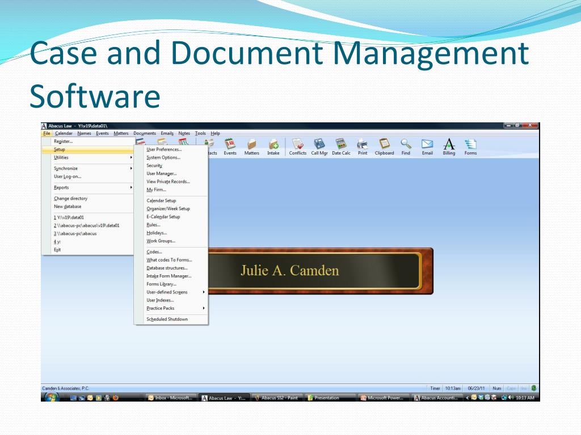This screenshot has height=435, width=581.
Task: Click the Windows Start orb
Action: [x=51, y=397]
